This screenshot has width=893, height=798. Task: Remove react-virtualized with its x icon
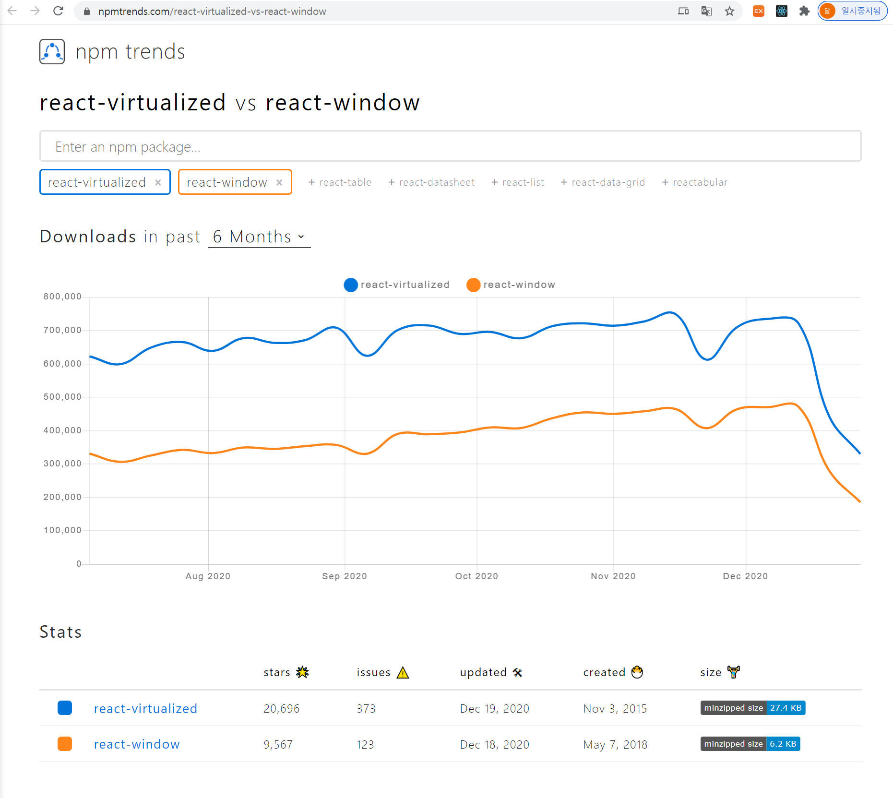[x=158, y=182]
